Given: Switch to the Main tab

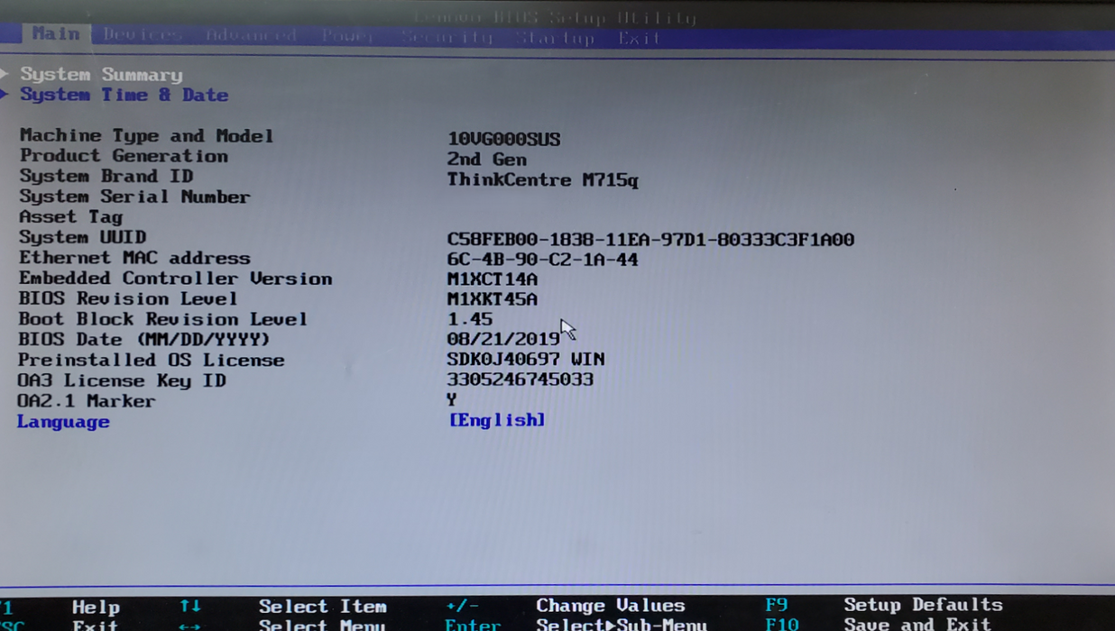Looking at the screenshot, I should tap(56, 33).
